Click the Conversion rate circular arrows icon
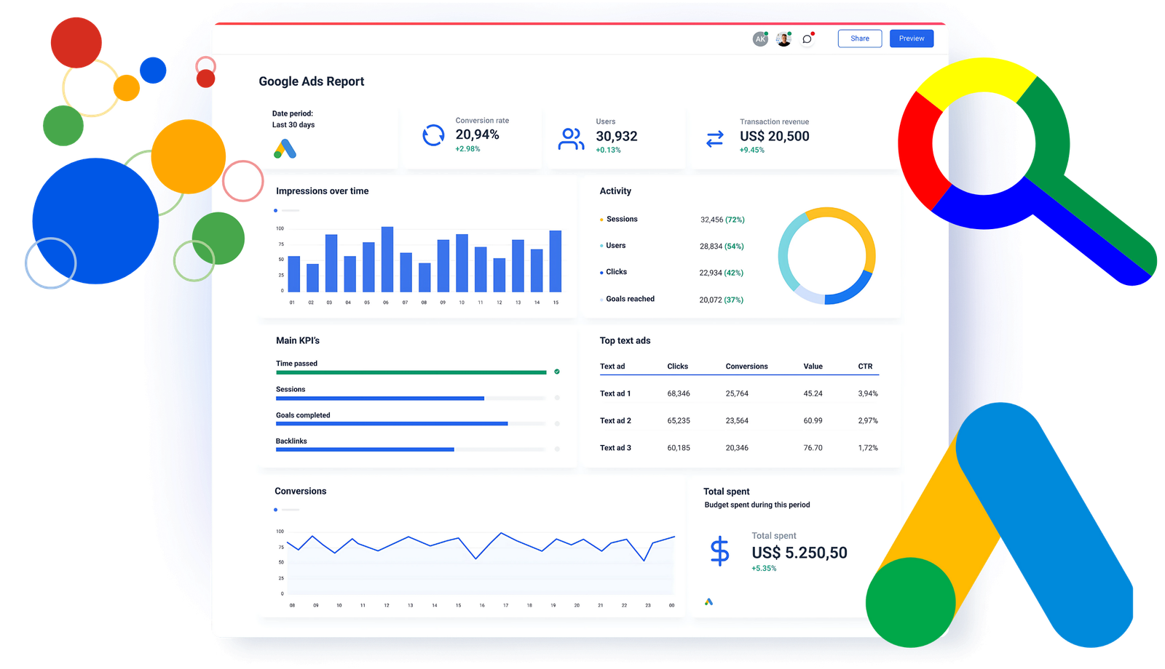The width and height of the screenshot is (1165, 669). coord(433,135)
